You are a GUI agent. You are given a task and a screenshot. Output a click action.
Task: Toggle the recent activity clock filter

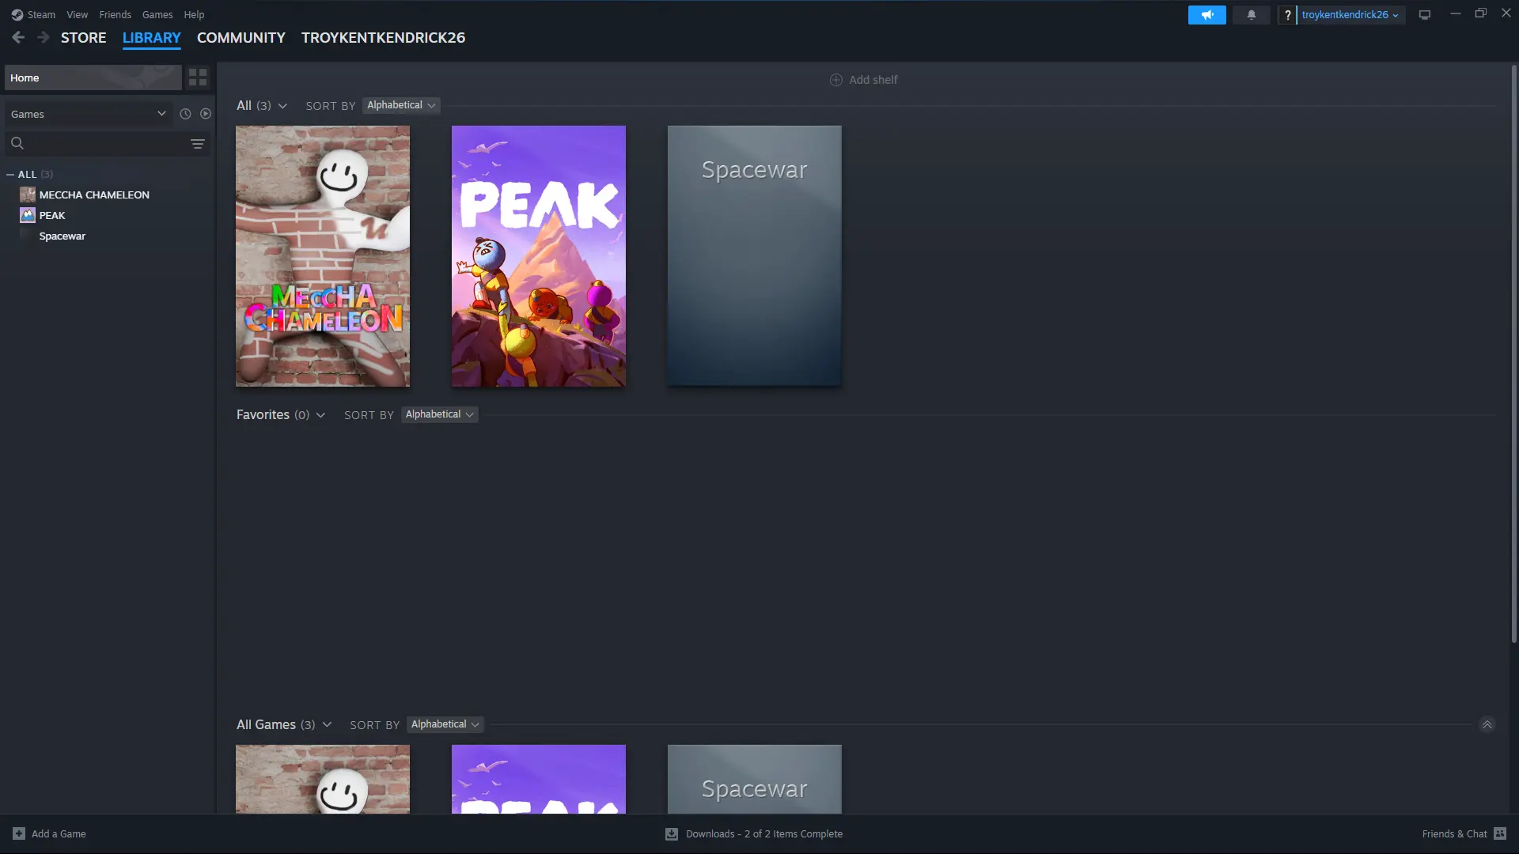185,114
